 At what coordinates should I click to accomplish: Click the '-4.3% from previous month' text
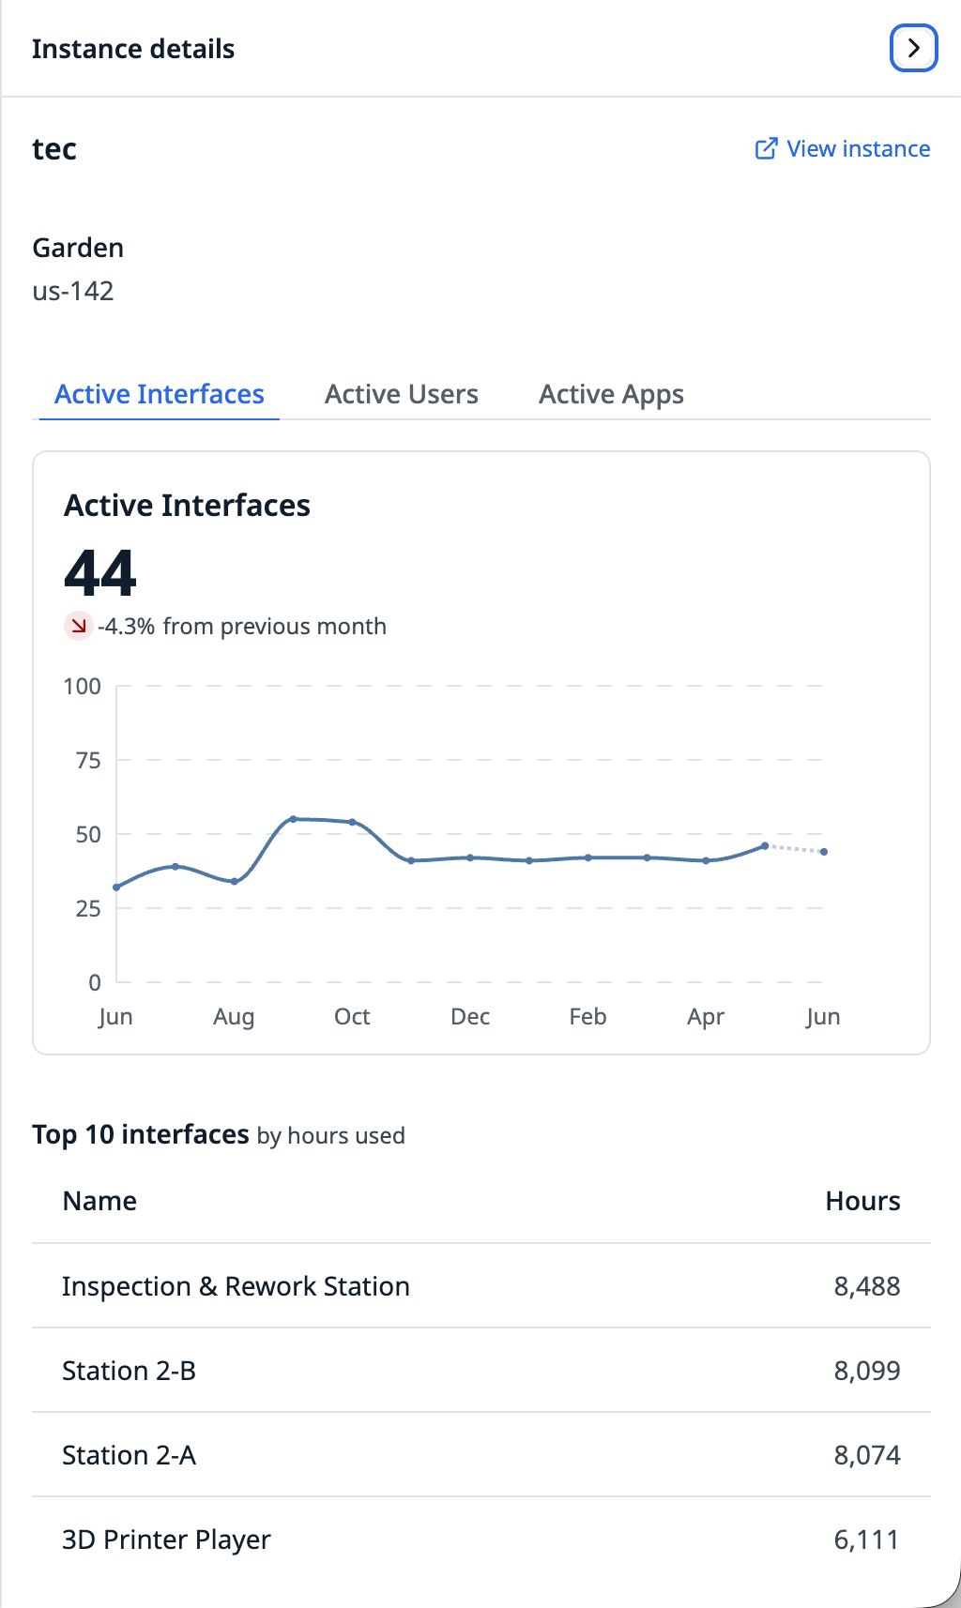[242, 626]
